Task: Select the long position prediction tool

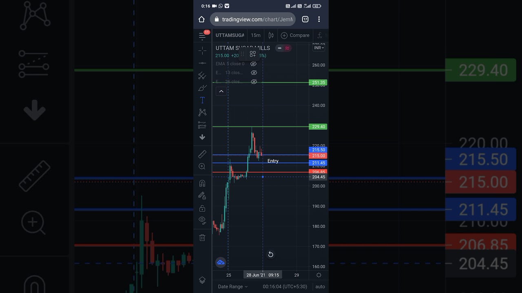Action: coord(202,125)
